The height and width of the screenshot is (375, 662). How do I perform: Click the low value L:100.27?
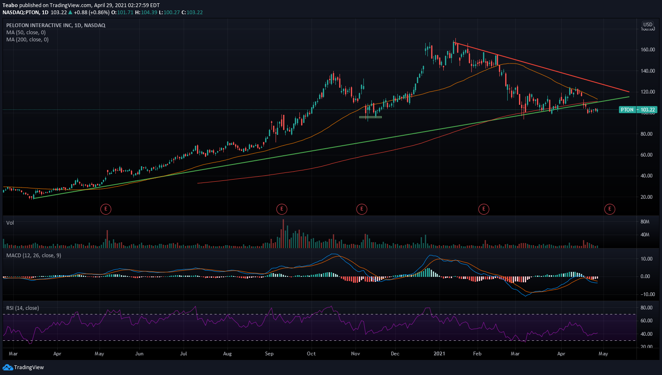(x=169, y=13)
